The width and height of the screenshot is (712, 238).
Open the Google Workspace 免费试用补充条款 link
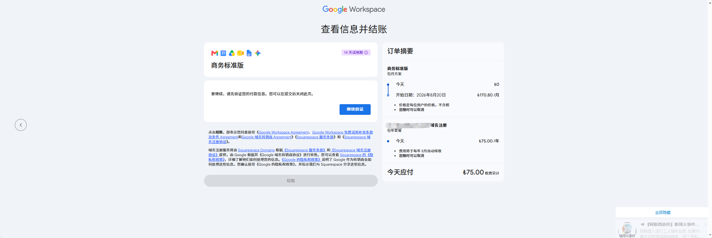tap(343, 132)
